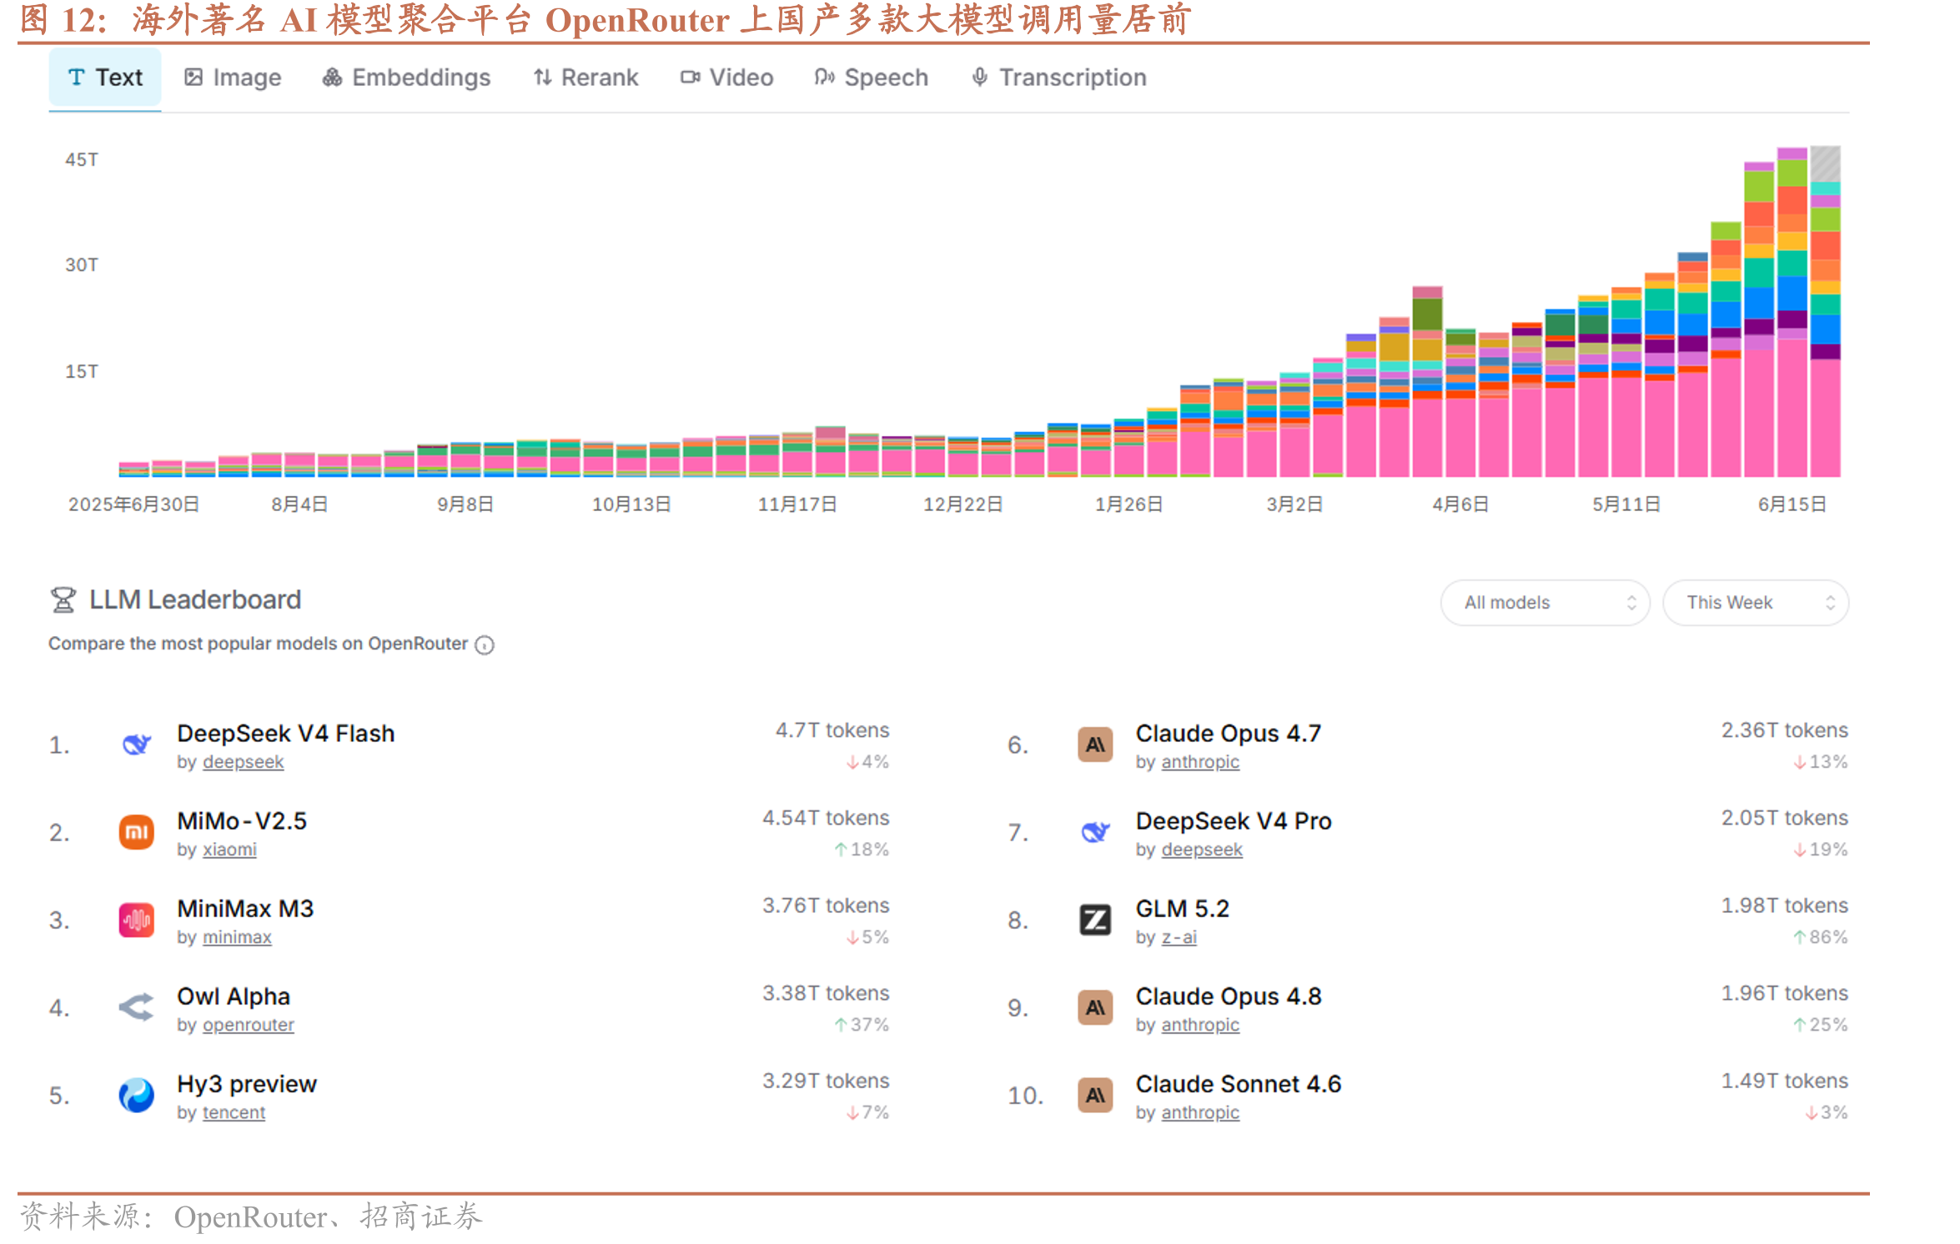The height and width of the screenshot is (1244, 1960).
Task: Open the xiaomi provider link
Action: click(229, 850)
